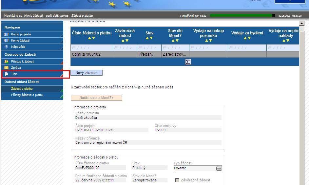Sort Výdaje na nákup pozemků ascending
The width and height of the screenshot is (309, 185).
206,41
